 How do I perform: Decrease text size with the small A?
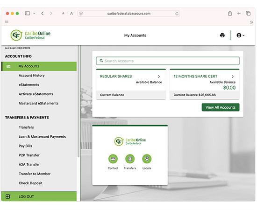63,14
